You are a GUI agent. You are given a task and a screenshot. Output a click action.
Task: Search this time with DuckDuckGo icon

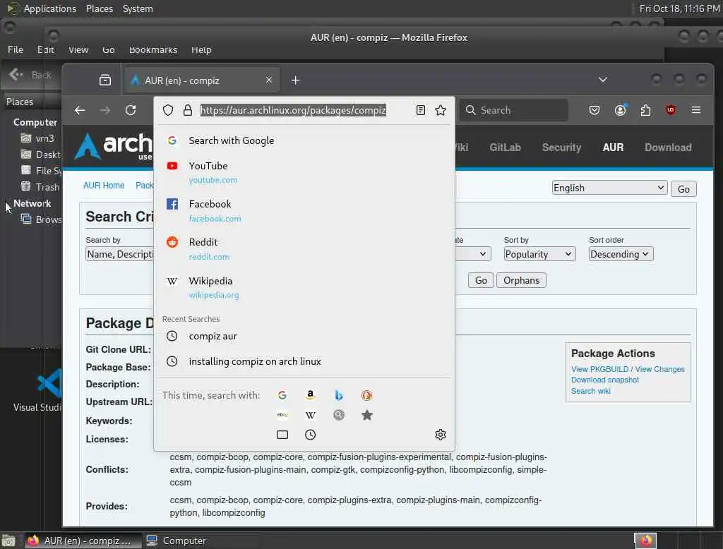[366, 395]
